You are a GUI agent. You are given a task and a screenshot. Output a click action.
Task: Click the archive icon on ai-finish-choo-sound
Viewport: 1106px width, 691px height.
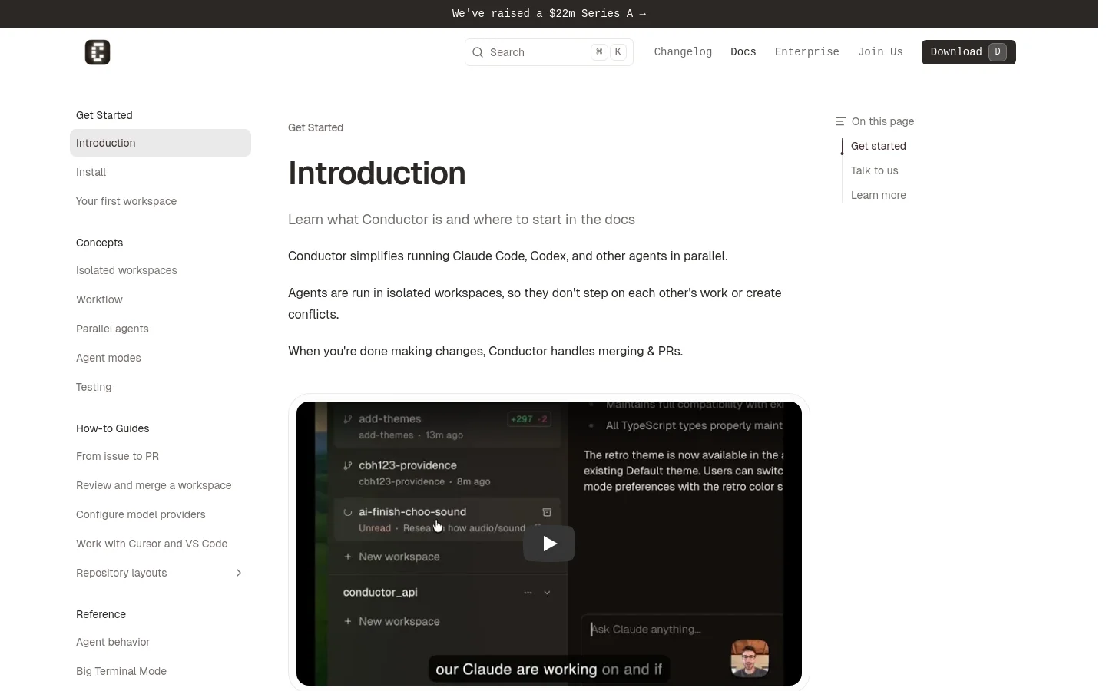click(547, 512)
